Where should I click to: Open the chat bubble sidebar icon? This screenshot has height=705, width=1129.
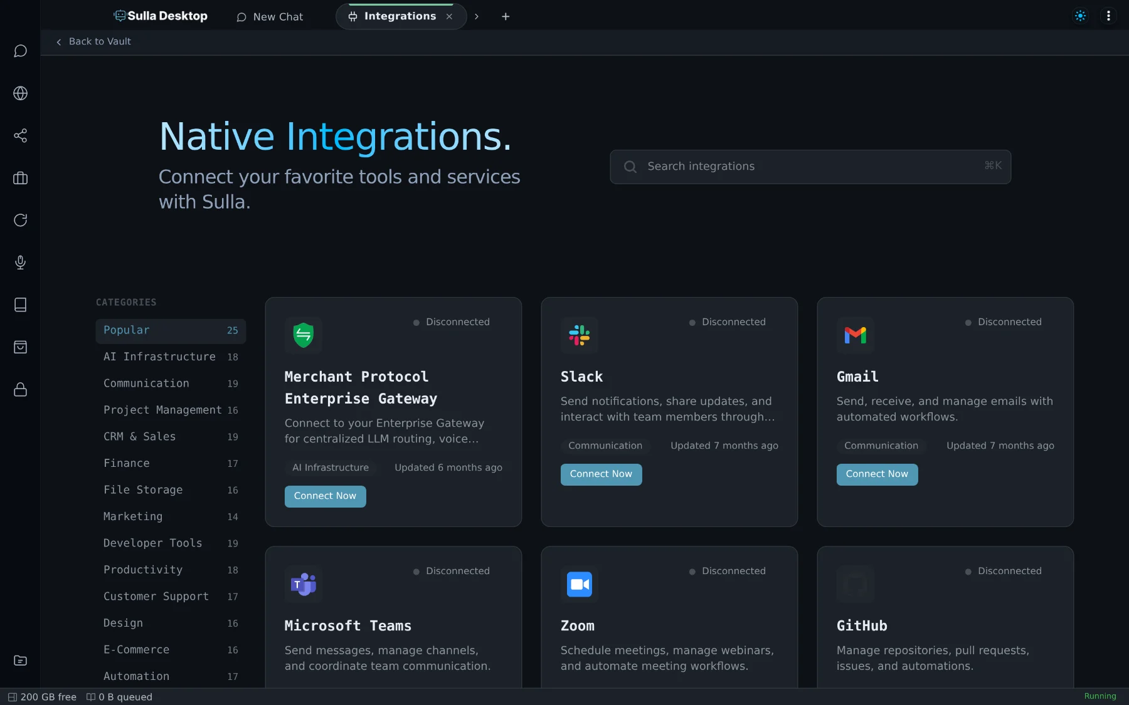tap(20, 51)
